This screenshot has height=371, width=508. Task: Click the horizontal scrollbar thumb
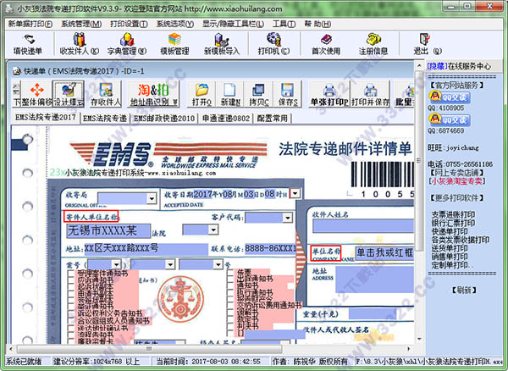point(150,349)
